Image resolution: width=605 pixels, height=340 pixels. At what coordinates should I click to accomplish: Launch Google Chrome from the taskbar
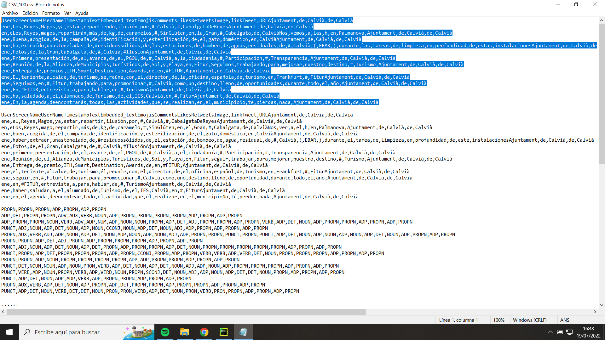click(204, 332)
